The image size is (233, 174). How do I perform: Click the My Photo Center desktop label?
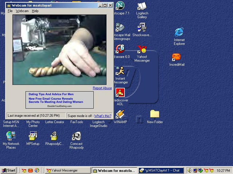(33, 124)
